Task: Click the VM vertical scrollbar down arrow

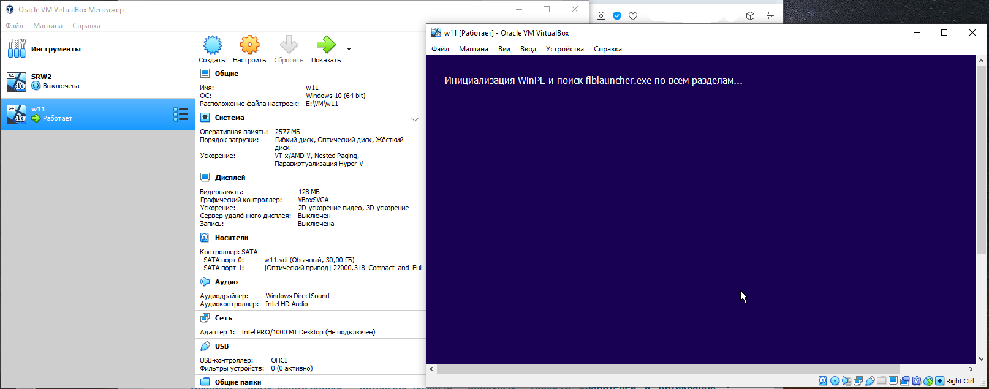Action: 982,359
